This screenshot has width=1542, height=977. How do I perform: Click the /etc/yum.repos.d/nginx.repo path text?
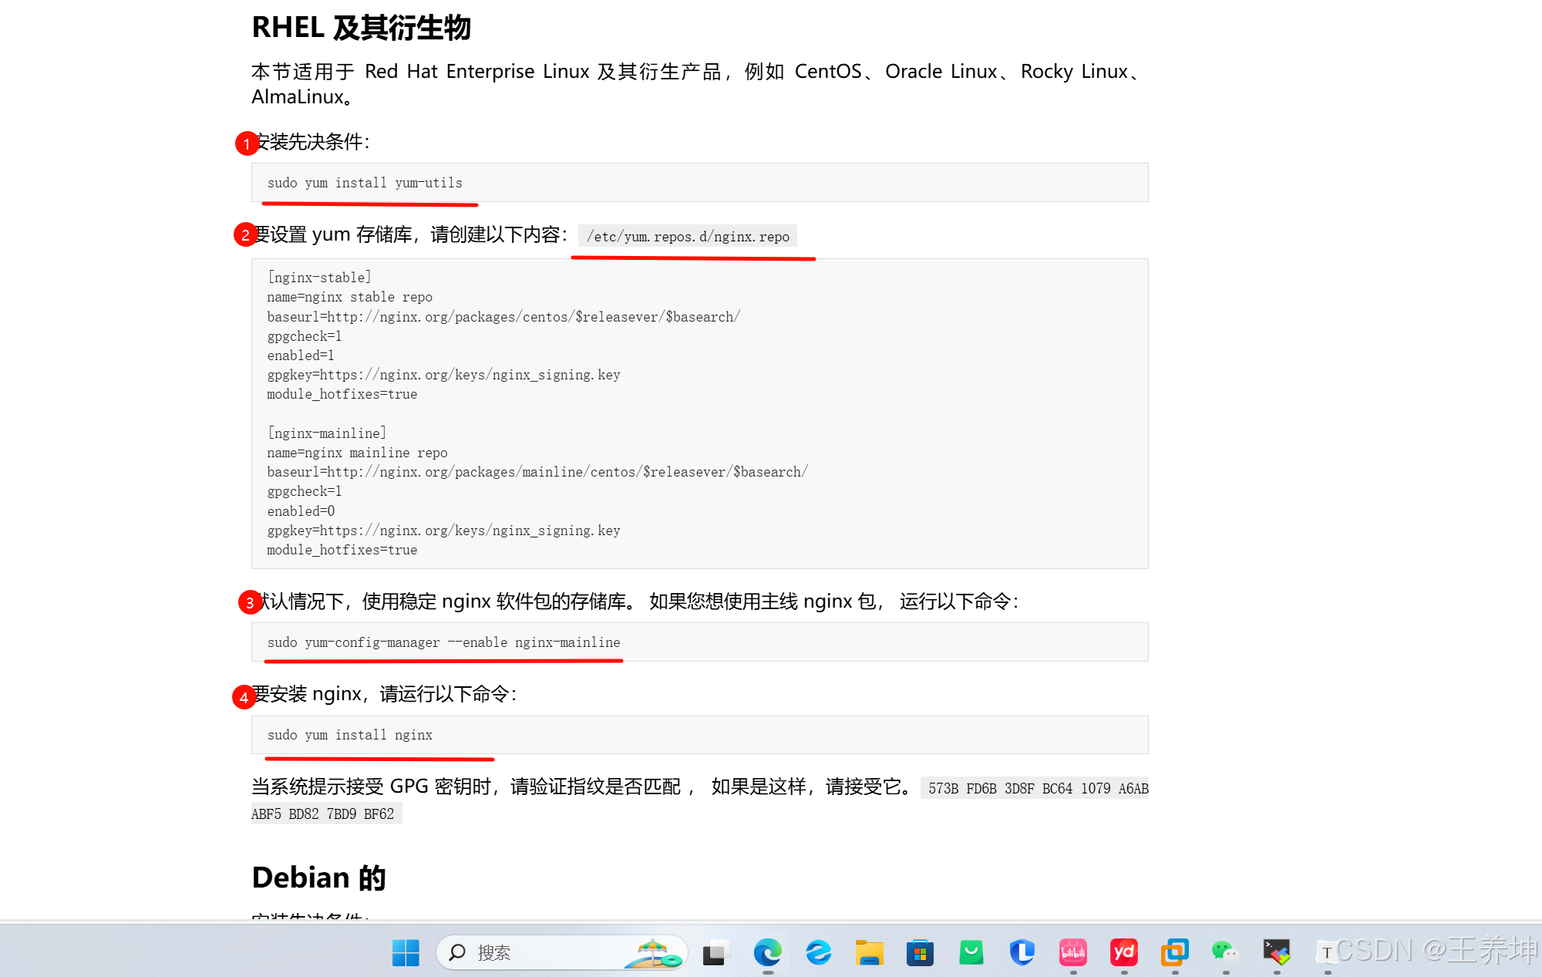click(x=688, y=237)
